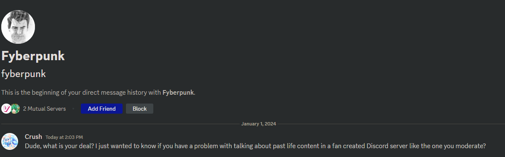Click the pink V mutual server icon
Screen dimensions: 505x157
pos(6,109)
